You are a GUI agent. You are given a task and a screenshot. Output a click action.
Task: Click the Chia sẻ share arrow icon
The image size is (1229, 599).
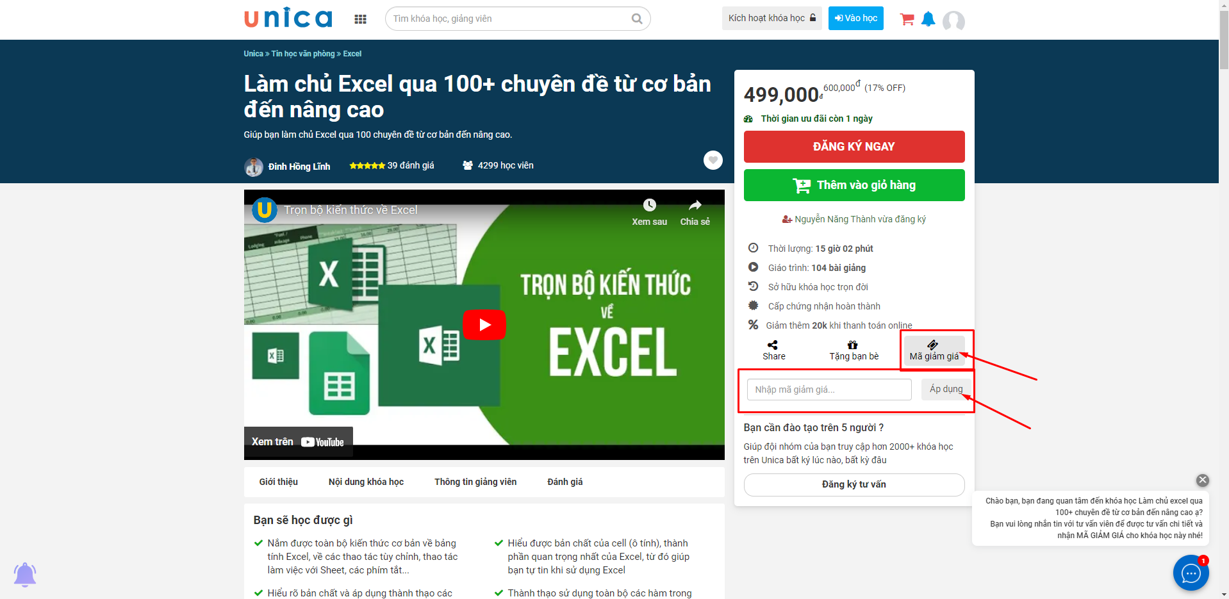(695, 205)
